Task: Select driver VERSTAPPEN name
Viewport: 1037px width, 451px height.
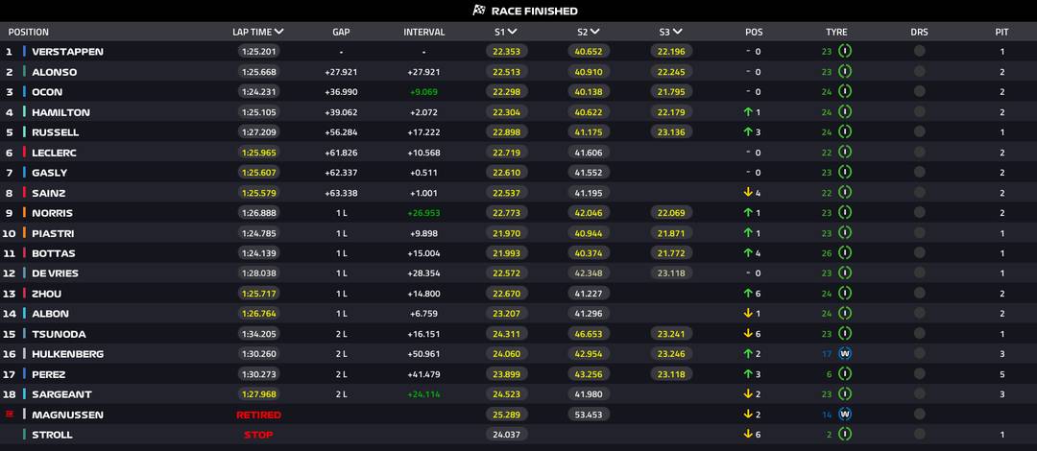Action: 67,52
